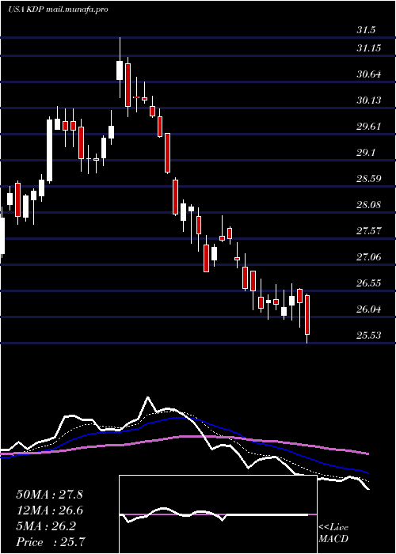This screenshot has height=554, width=396.
Task: Click the '50MA : 27.8' readout
Action: click(x=49, y=495)
